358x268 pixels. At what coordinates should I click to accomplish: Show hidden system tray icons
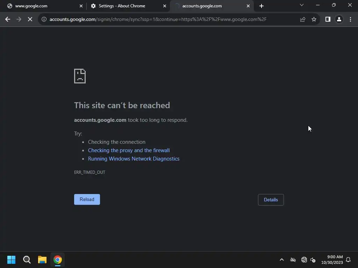tap(282, 260)
